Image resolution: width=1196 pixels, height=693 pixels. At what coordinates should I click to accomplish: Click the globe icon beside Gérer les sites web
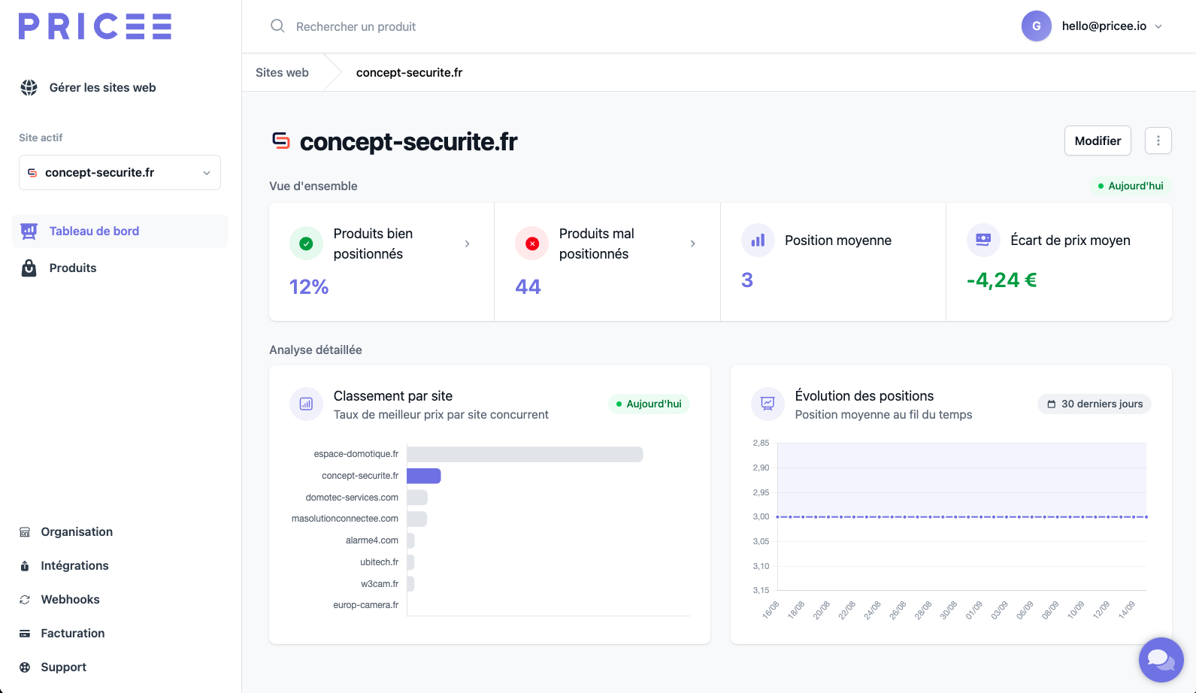point(29,88)
